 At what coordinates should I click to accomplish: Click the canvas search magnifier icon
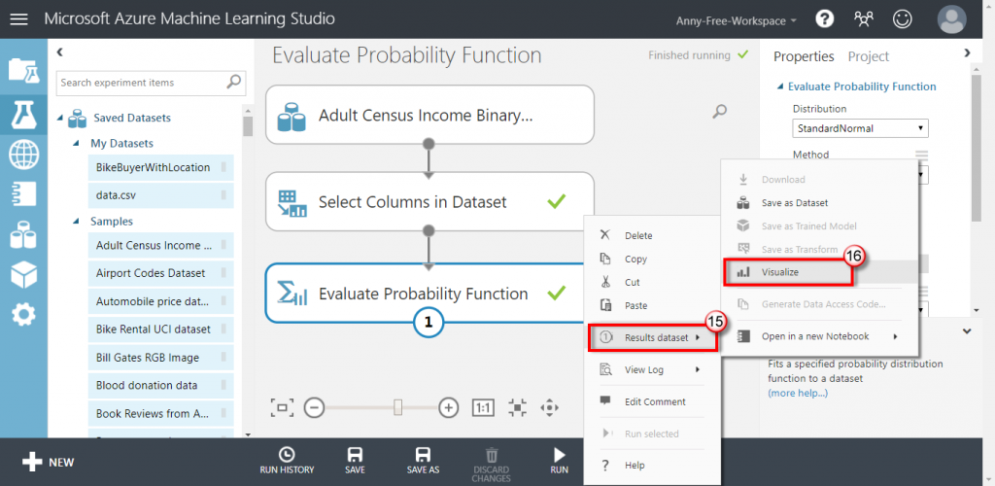coord(720,112)
